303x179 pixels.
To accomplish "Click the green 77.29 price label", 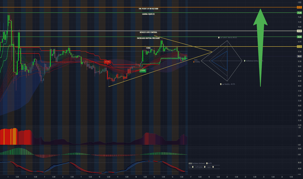I will [299, 13].
